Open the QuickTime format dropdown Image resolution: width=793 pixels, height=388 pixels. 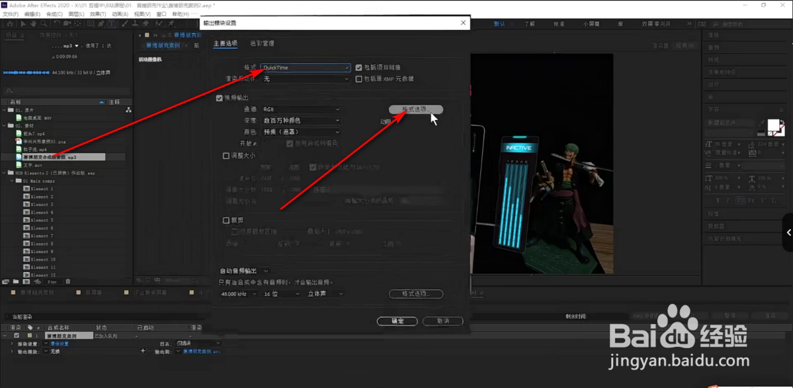(306, 67)
